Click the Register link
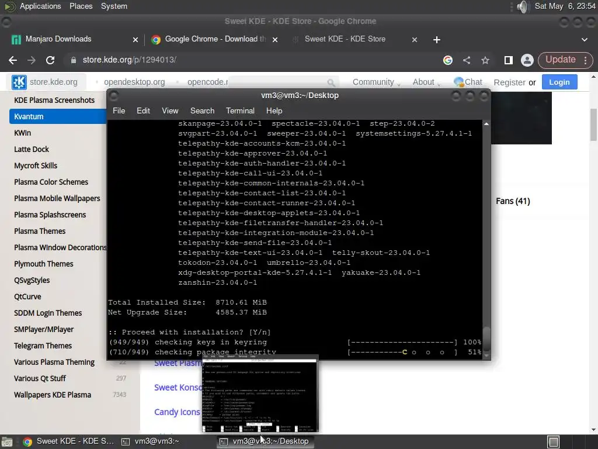 point(509,82)
